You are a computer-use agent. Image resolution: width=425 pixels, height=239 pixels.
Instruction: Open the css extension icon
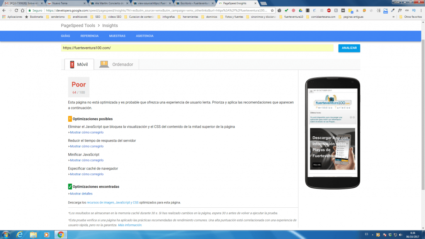coord(407,10)
